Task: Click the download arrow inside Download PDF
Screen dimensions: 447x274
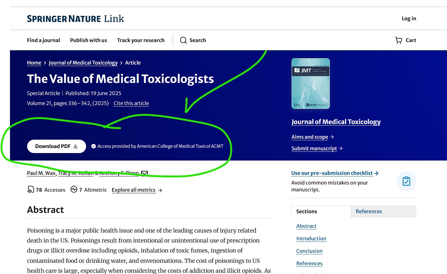Action: click(75, 146)
